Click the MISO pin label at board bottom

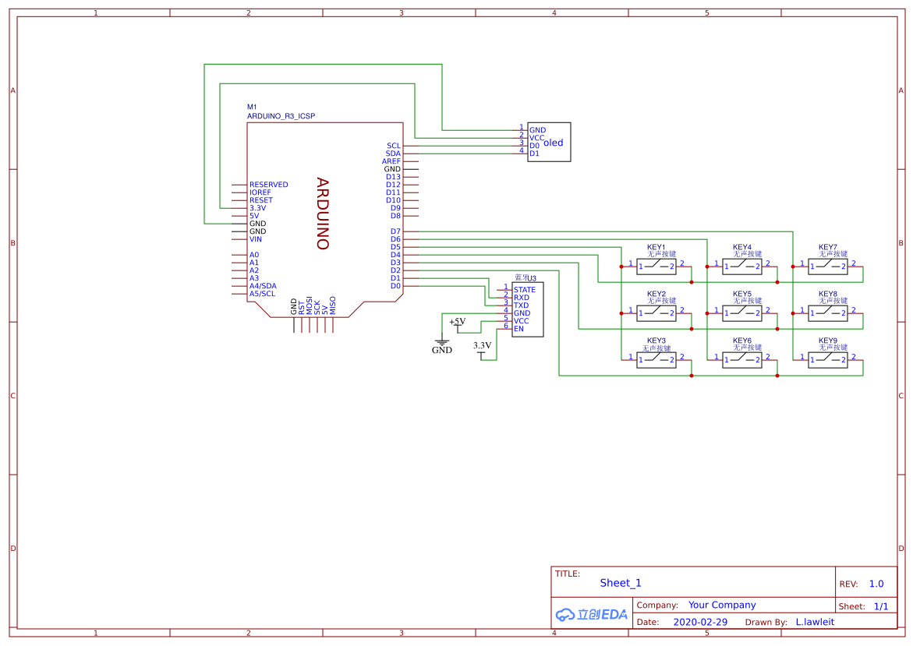coord(332,305)
